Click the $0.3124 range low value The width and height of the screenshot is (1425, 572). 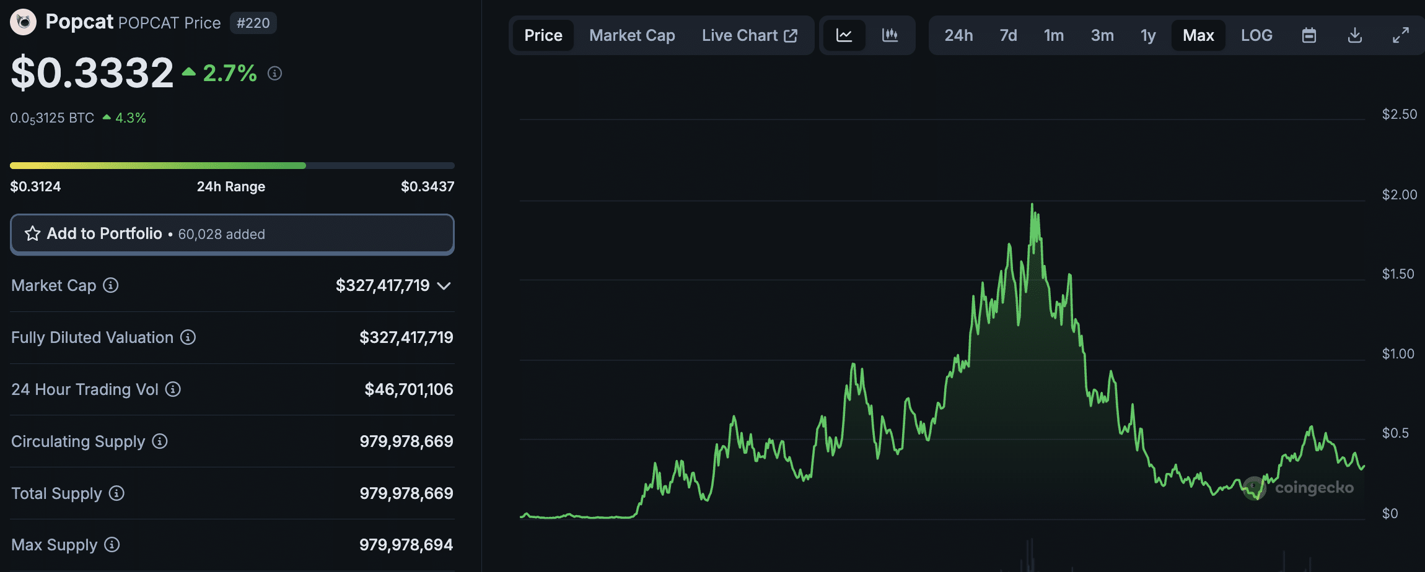coord(35,186)
